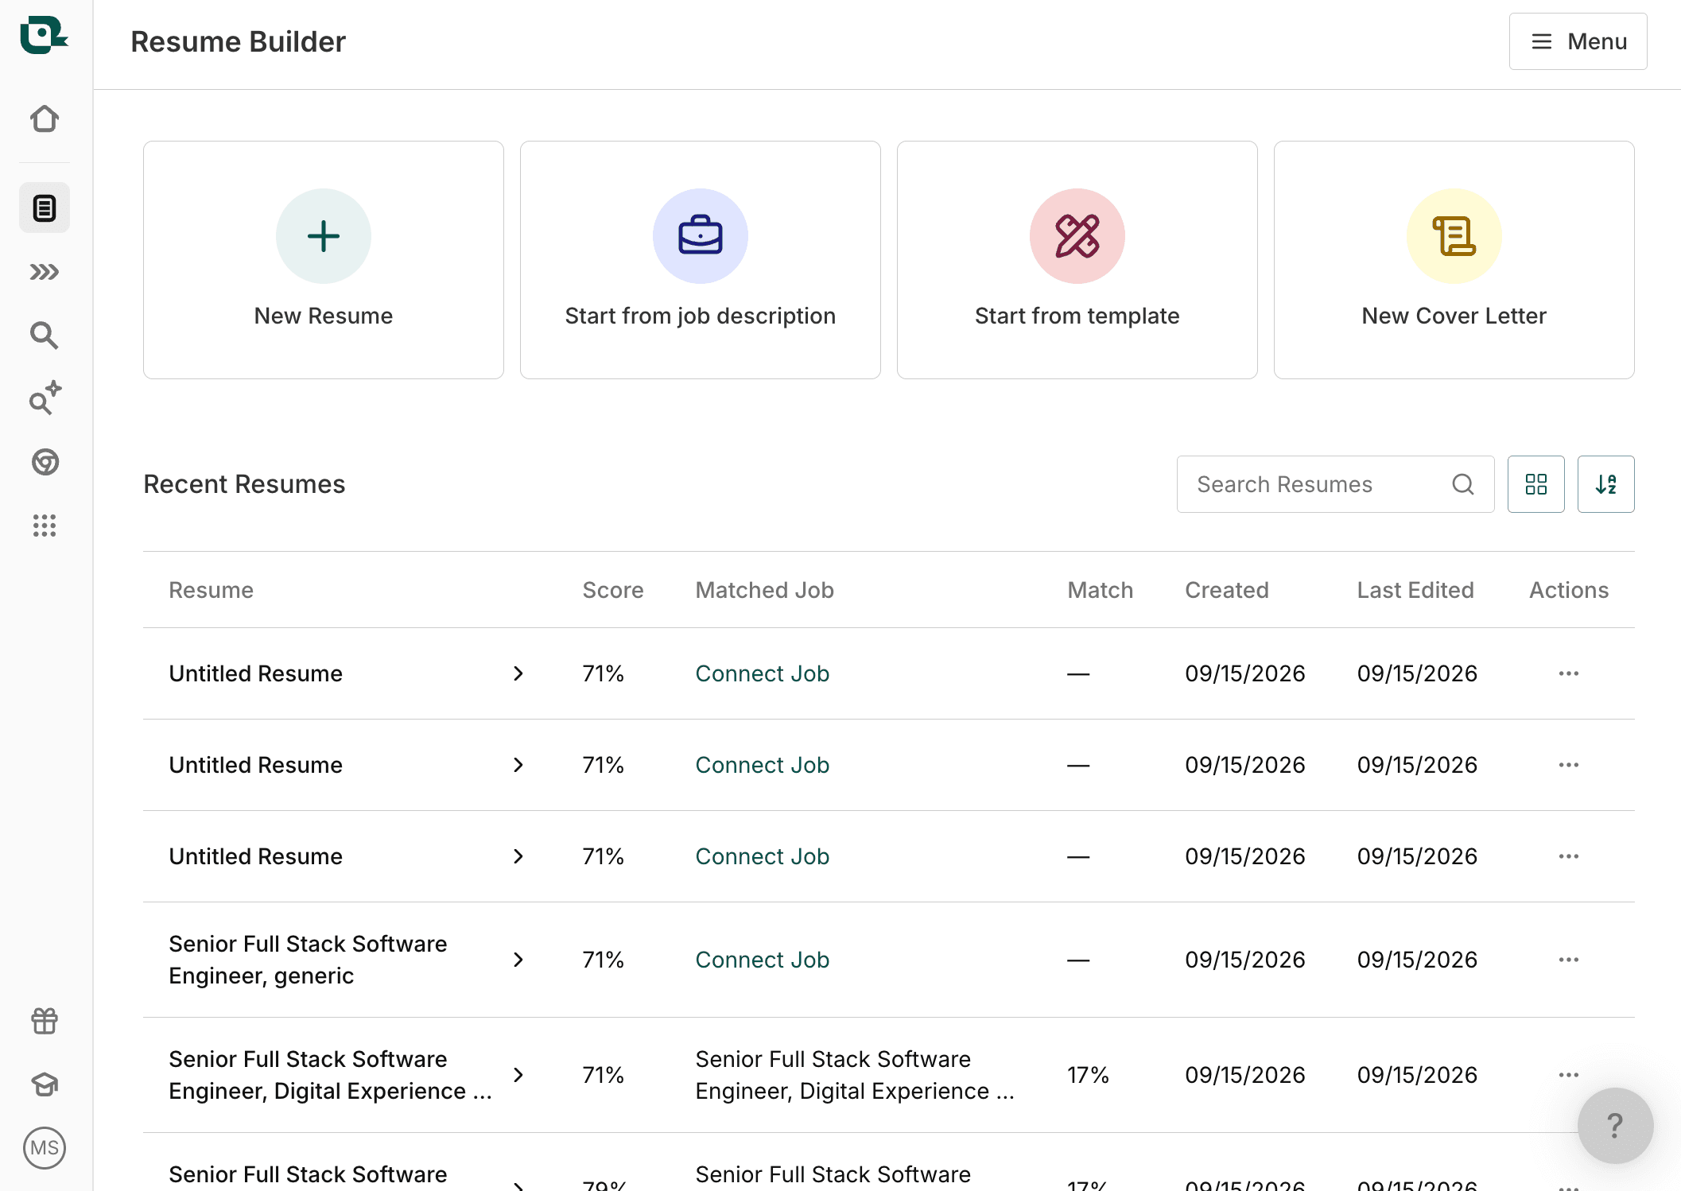The height and width of the screenshot is (1191, 1681).
Task: Open actions menu for second Untitled Resume
Action: click(1569, 765)
